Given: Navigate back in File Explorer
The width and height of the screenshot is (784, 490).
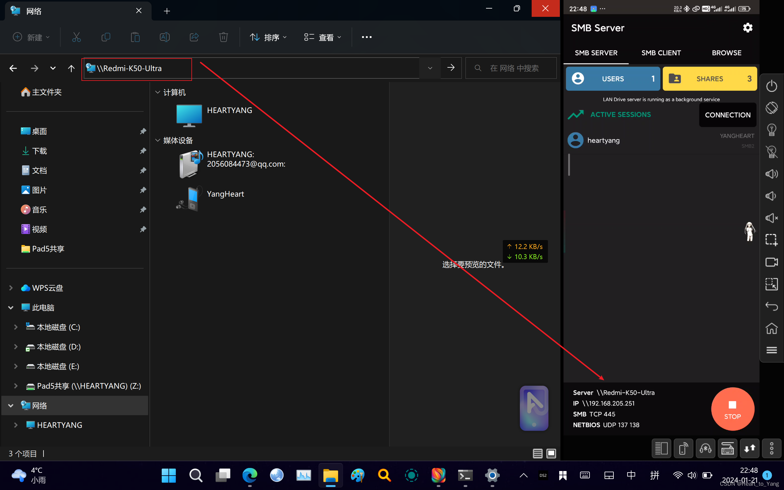Looking at the screenshot, I should (13, 68).
